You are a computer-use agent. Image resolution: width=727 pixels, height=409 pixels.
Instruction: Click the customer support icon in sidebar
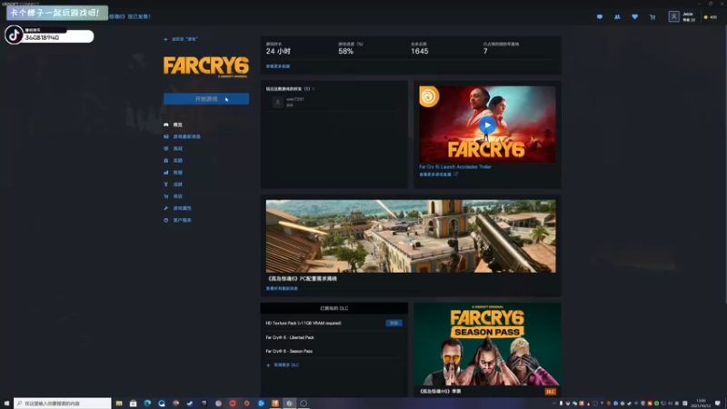point(166,220)
